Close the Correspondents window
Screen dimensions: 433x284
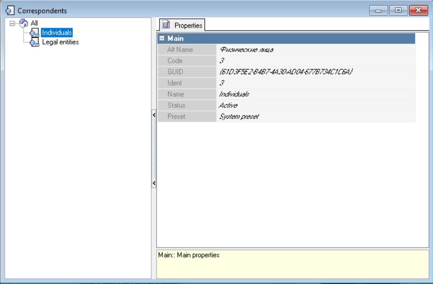pos(418,10)
